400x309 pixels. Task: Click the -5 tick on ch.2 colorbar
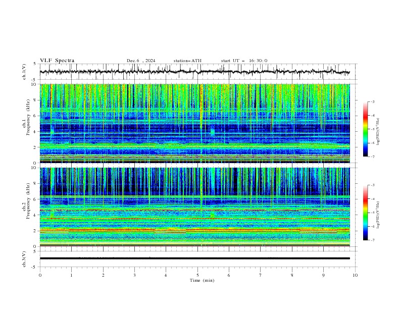click(x=372, y=213)
